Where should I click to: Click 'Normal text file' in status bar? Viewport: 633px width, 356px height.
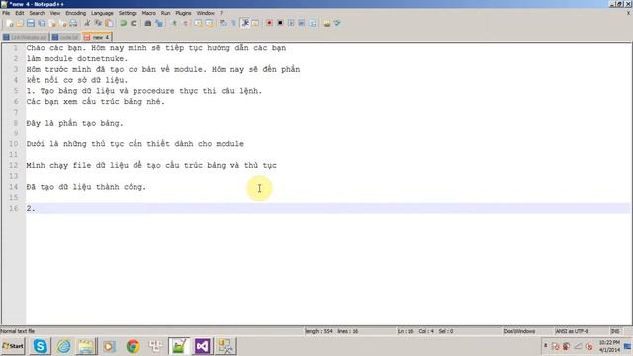tap(18, 331)
